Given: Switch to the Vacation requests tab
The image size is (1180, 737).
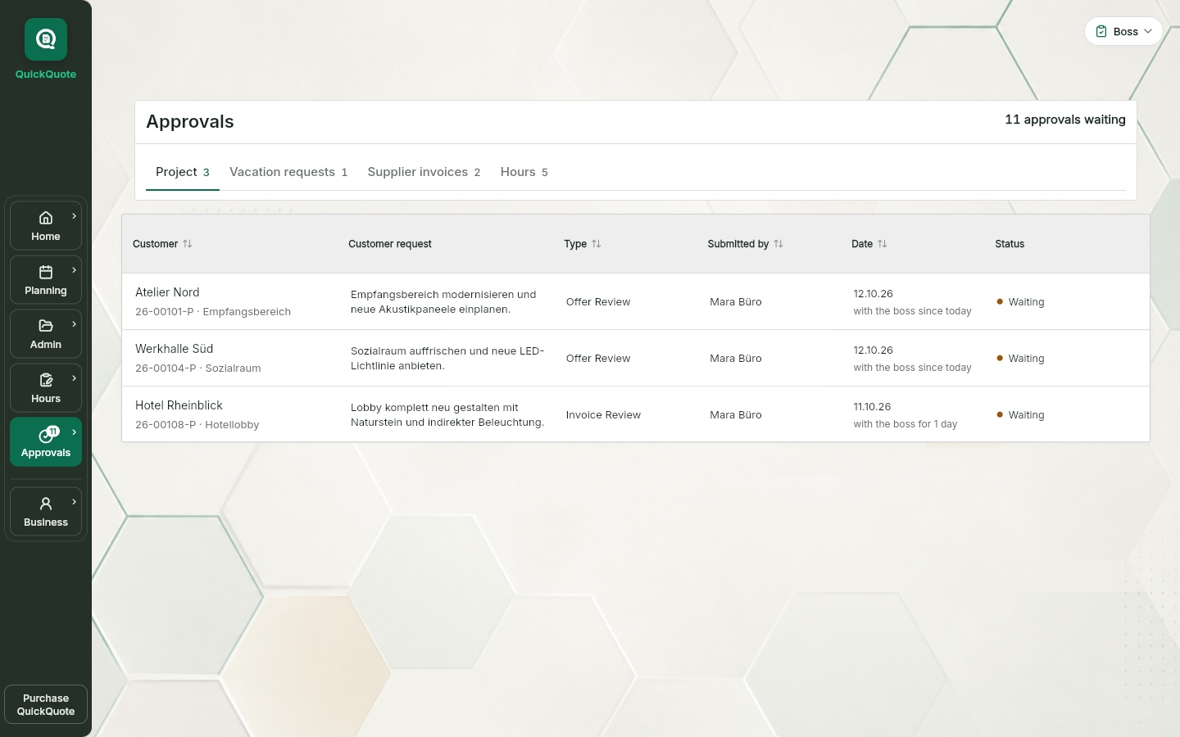Looking at the screenshot, I should click(288, 172).
